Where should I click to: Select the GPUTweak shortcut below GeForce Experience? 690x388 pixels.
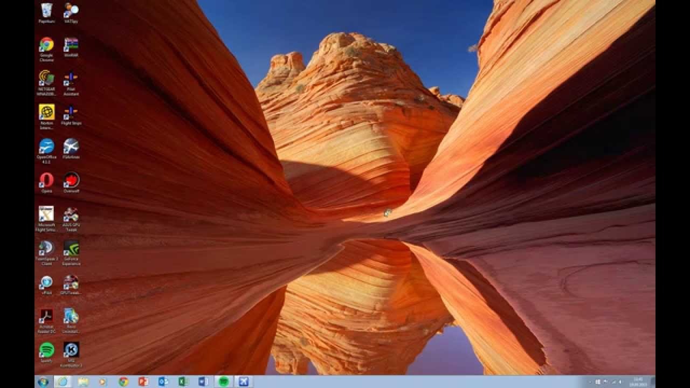pos(71,285)
